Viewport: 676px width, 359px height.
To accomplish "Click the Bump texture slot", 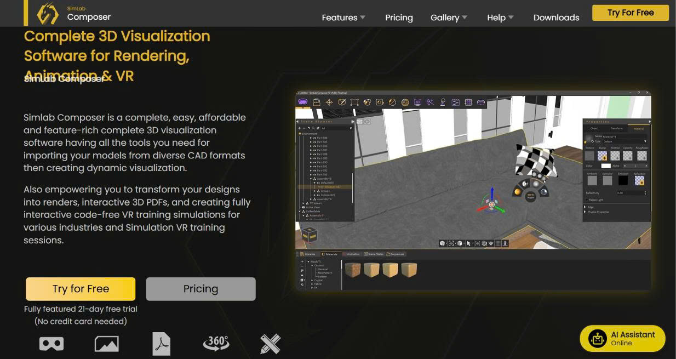I will pyautogui.click(x=602, y=156).
